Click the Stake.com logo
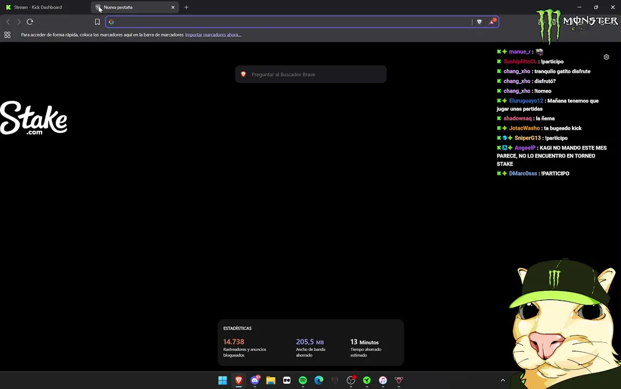This screenshot has height=389, width=621. coord(34,118)
